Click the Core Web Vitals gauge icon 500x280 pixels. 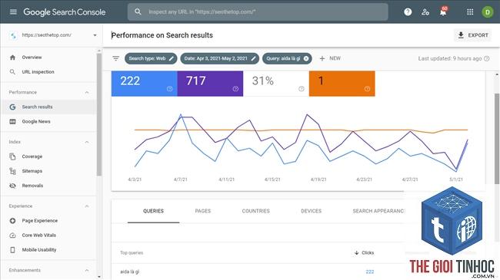(12, 236)
